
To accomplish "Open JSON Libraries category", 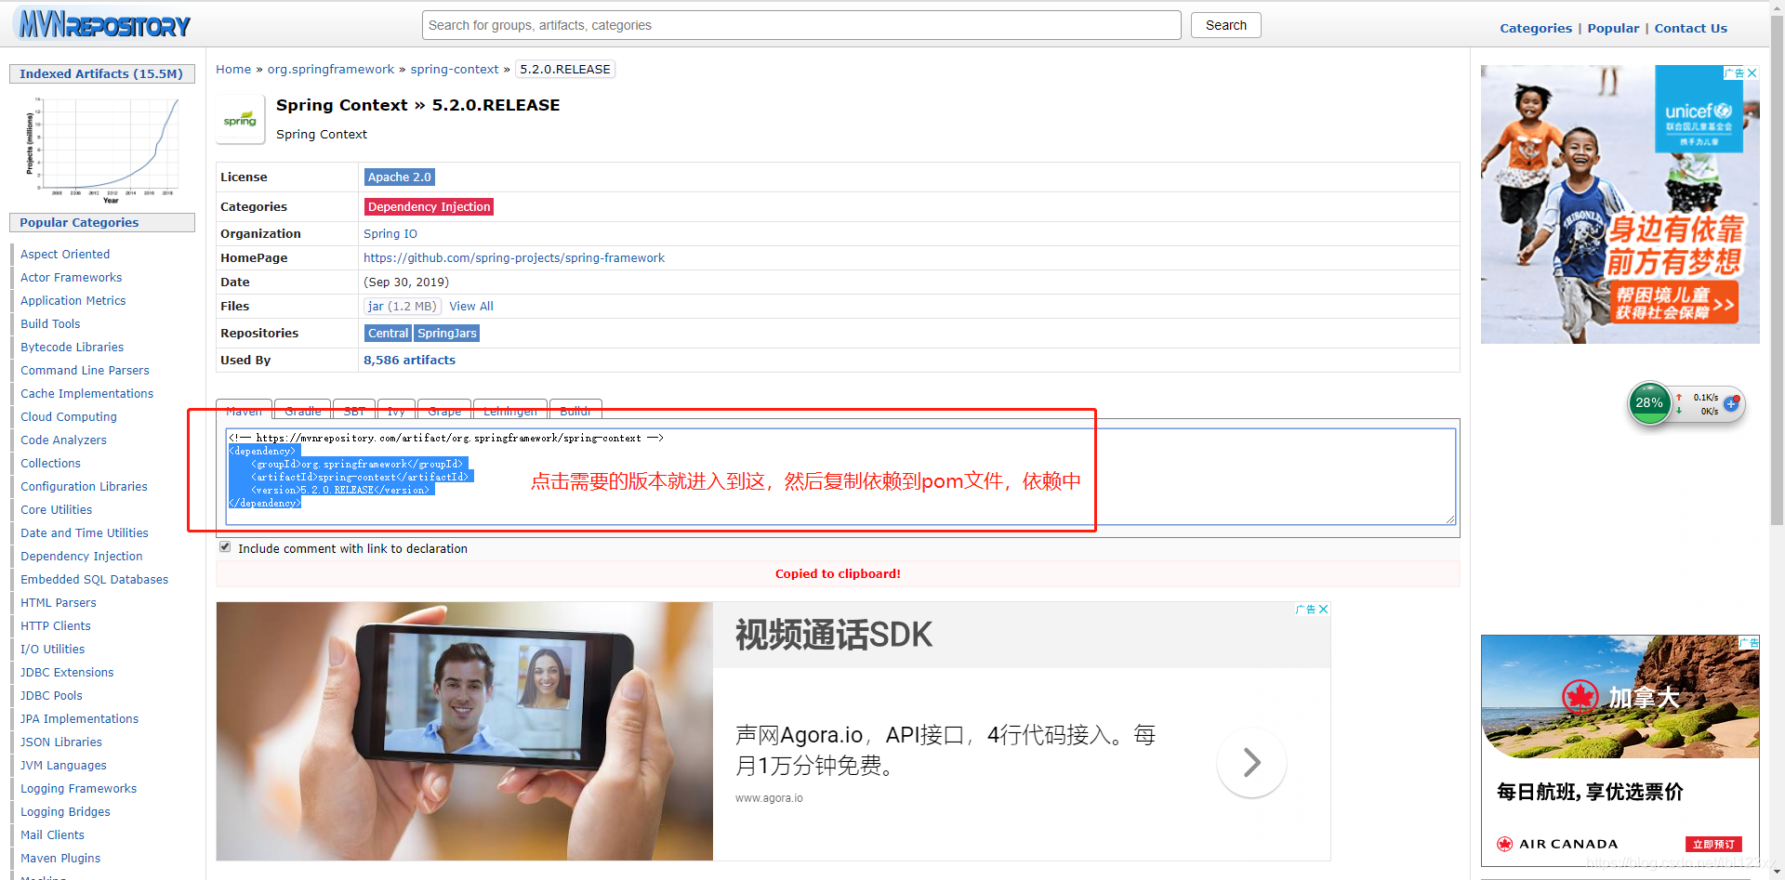I will [x=61, y=742].
